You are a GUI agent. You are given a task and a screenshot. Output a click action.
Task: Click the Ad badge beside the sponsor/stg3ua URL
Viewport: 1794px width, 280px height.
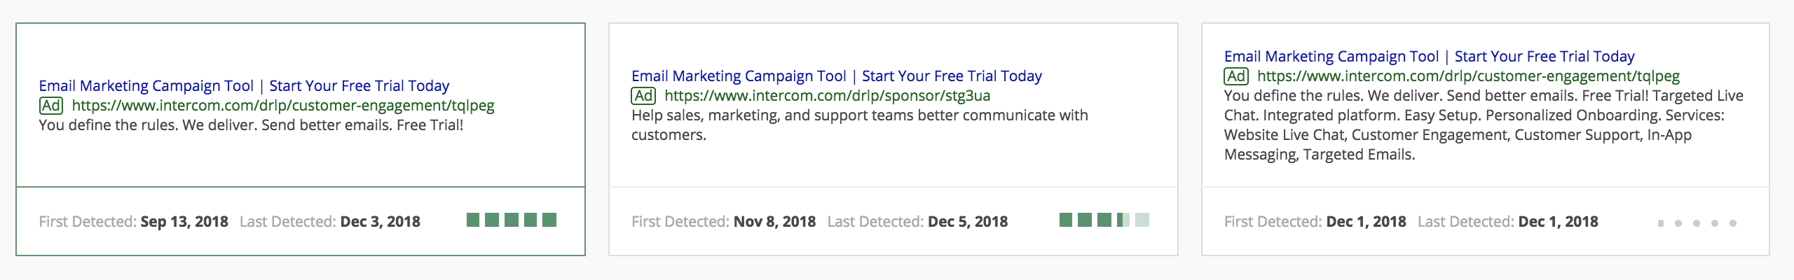pos(643,96)
